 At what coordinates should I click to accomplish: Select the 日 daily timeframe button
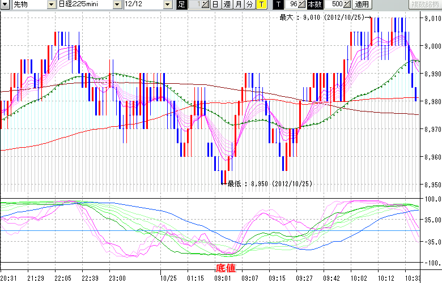(x=215, y=5)
